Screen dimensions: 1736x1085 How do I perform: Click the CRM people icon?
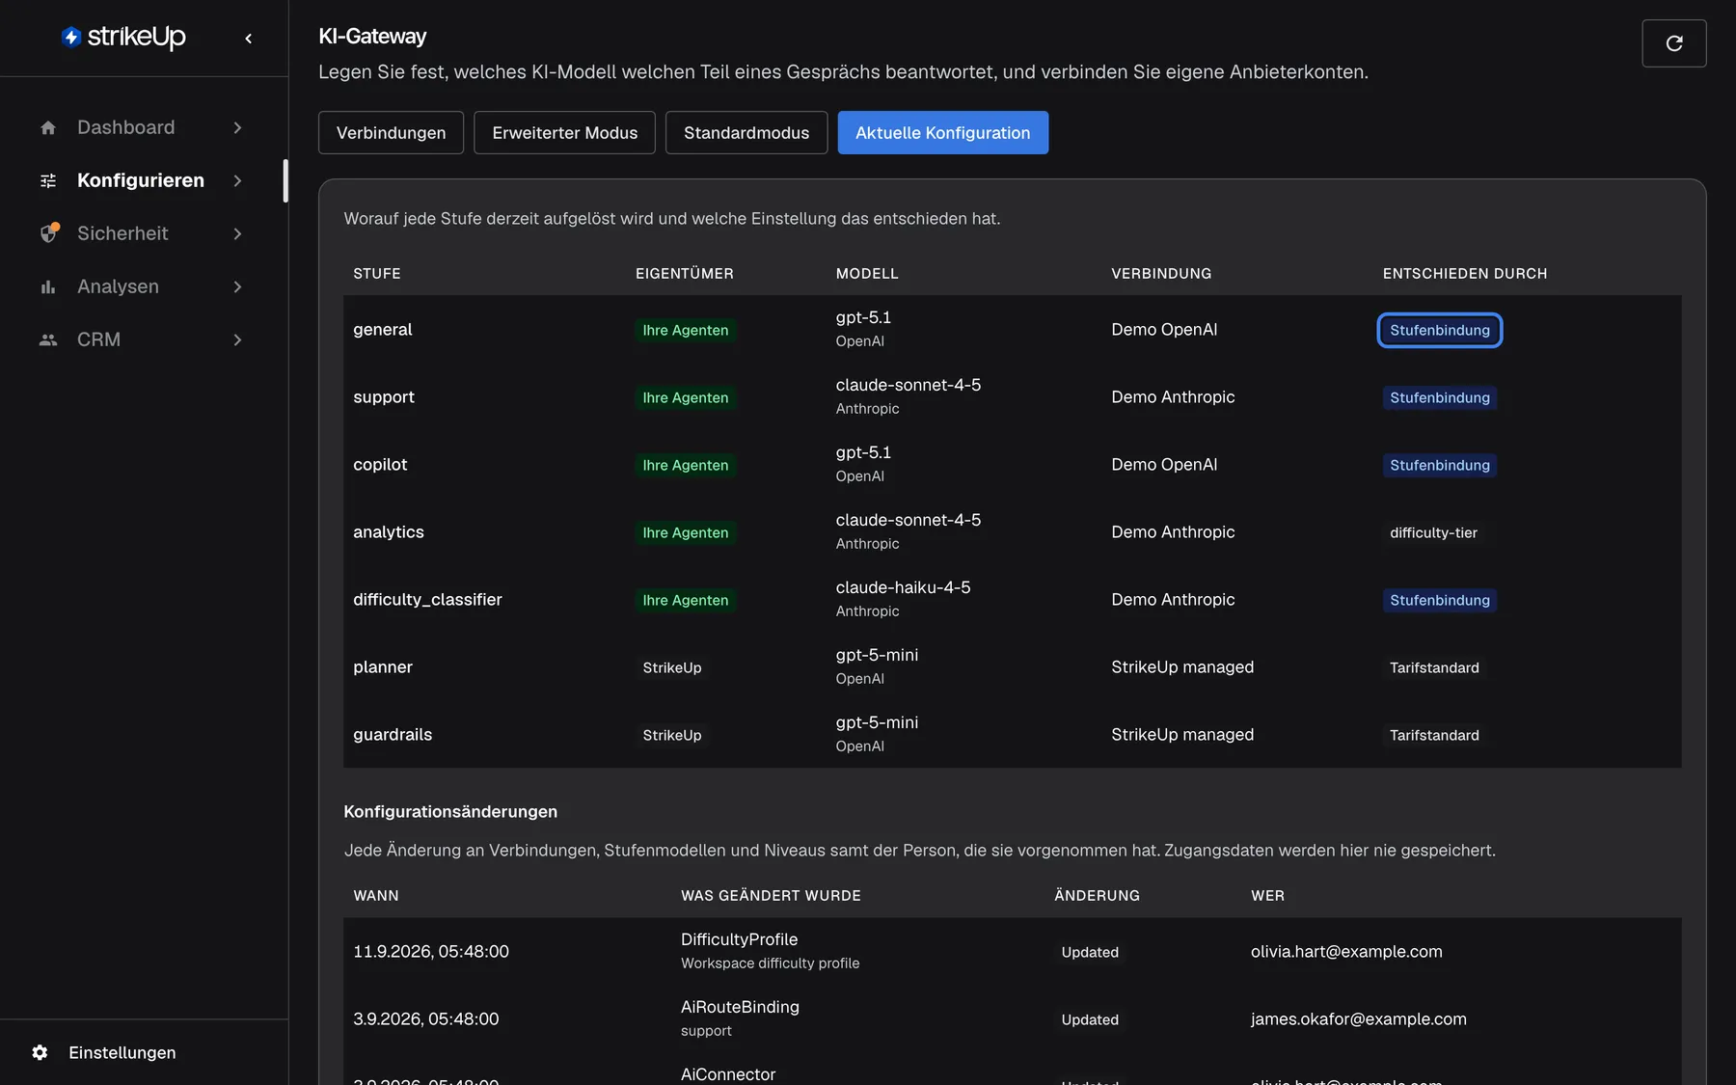(x=48, y=339)
